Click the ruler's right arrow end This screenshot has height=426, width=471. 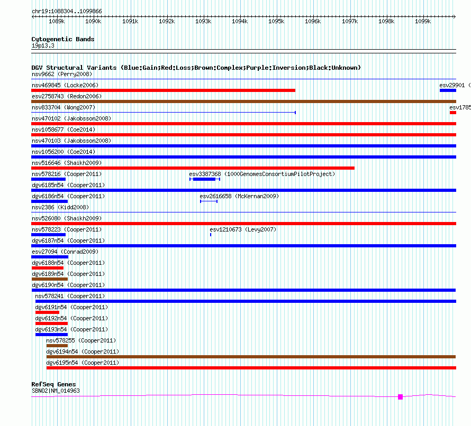(455, 17)
